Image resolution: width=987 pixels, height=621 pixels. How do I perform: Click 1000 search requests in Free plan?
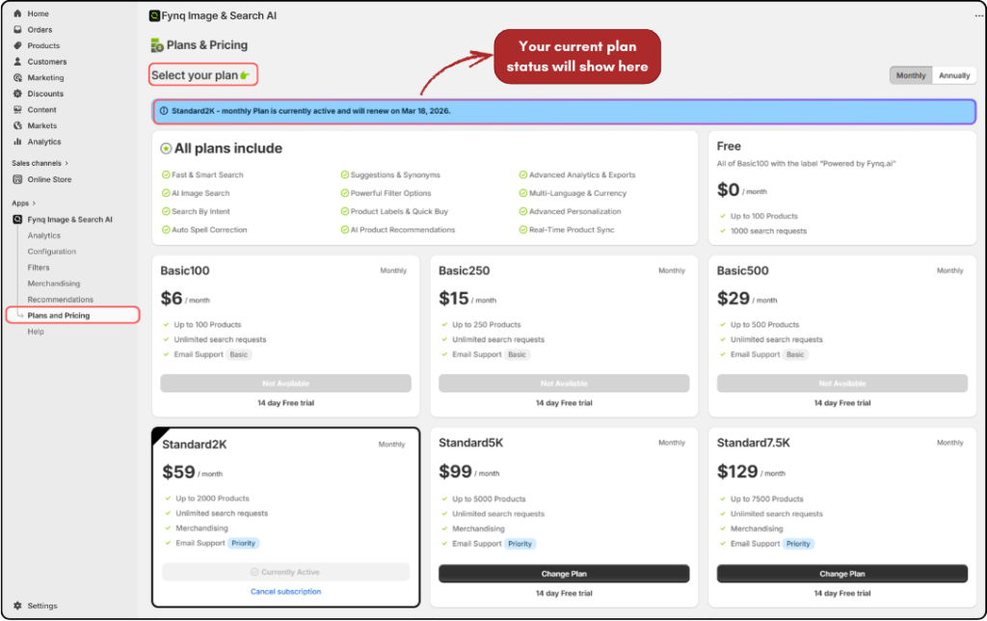click(768, 231)
